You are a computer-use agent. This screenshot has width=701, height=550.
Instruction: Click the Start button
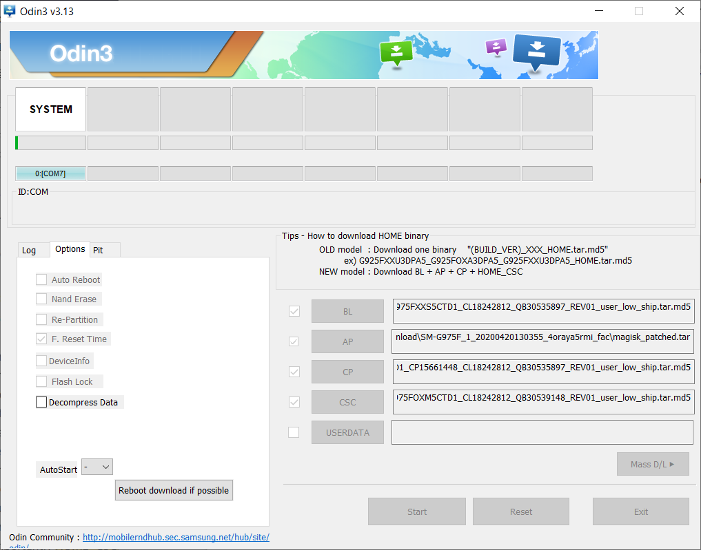tap(416, 511)
